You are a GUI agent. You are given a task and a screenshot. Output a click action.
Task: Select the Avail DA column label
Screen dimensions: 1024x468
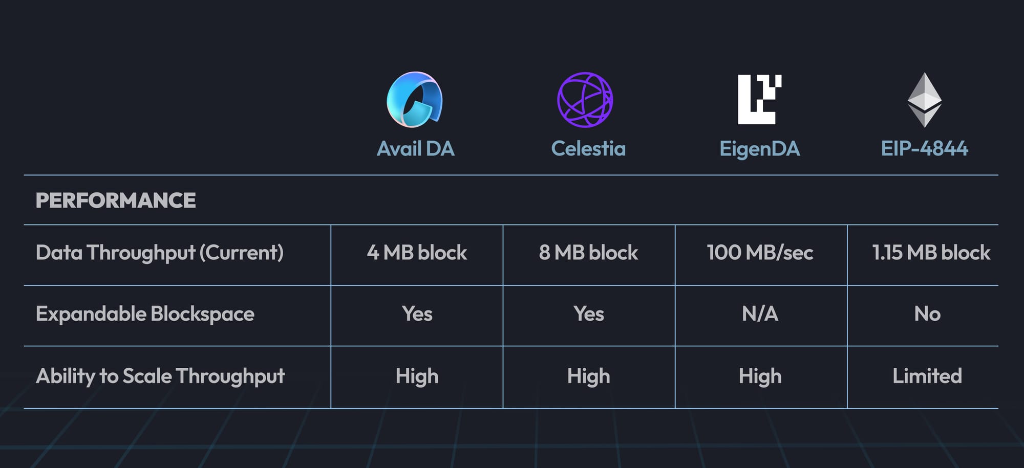pyautogui.click(x=415, y=149)
